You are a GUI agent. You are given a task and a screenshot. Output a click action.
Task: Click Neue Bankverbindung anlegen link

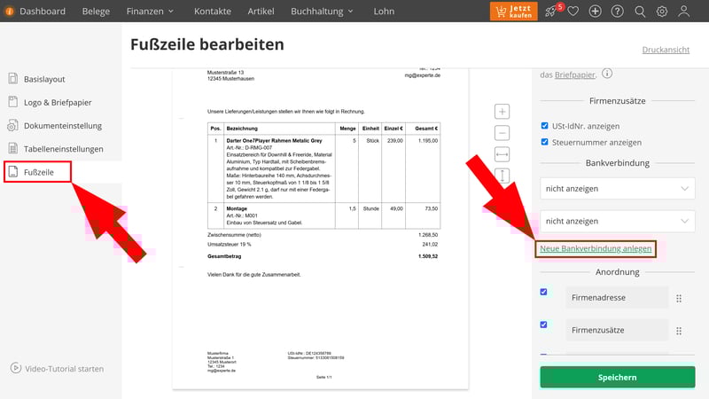[x=596, y=248]
